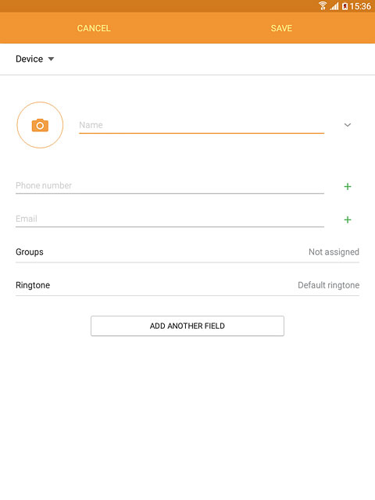Viewport: 375px width, 500px height.
Task: Tap the battery icon in status bar
Action: pyautogui.click(x=345, y=6)
